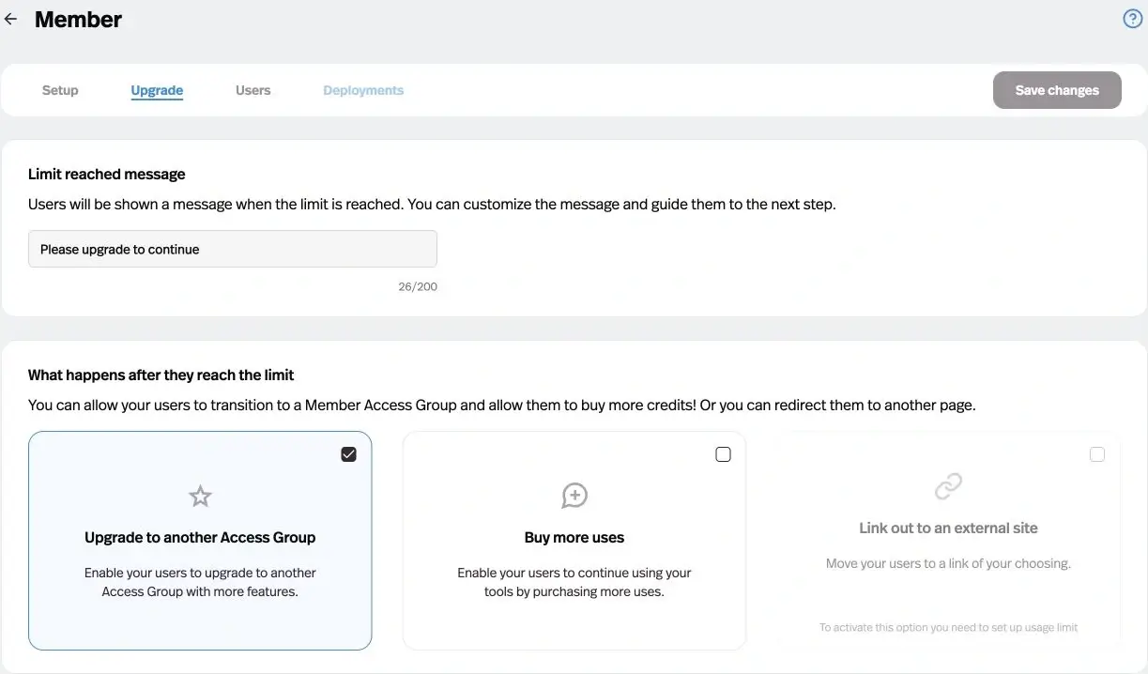Select the Link out to an external site title

click(x=948, y=528)
